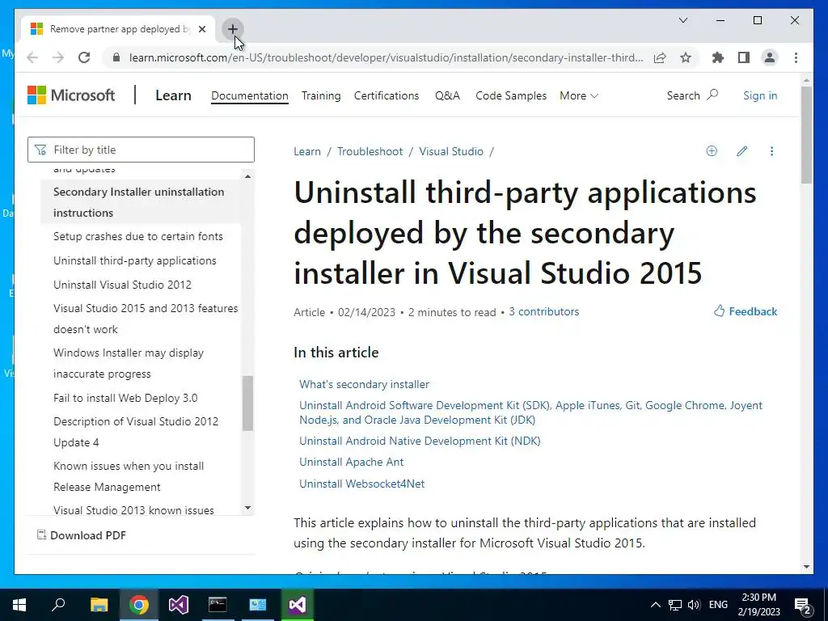The height and width of the screenshot is (621, 828).
Task: Bookmark this page with star icon
Action: pyautogui.click(x=686, y=57)
